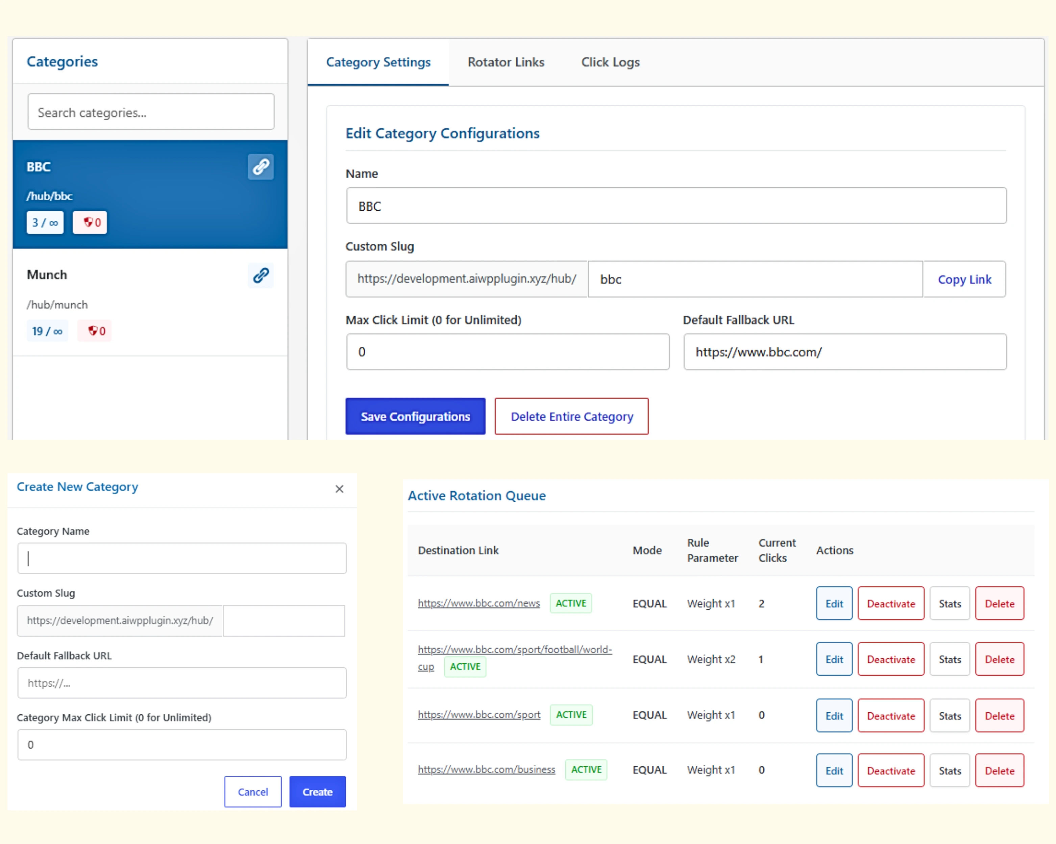Click the ACTIVE badge for bbc.com/news
The image size is (1056, 844).
571,603
